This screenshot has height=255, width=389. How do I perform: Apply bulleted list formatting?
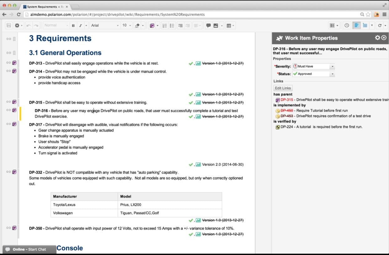171,25
